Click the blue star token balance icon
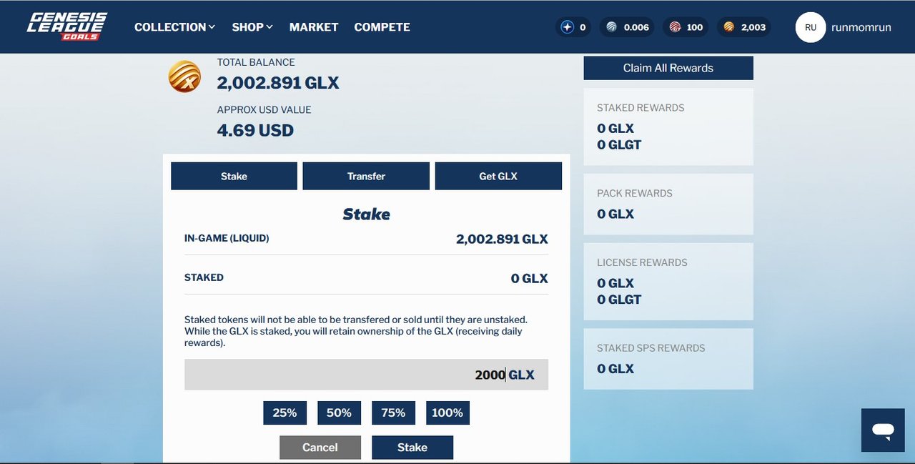 click(x=568, y=27)
